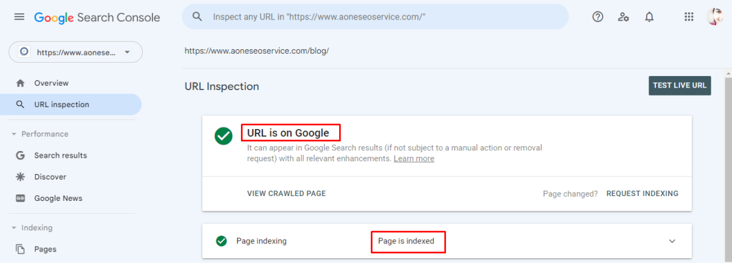Collapse the Indexing section
The width and height of the screenshot is (732, 263).
(14, 228)
